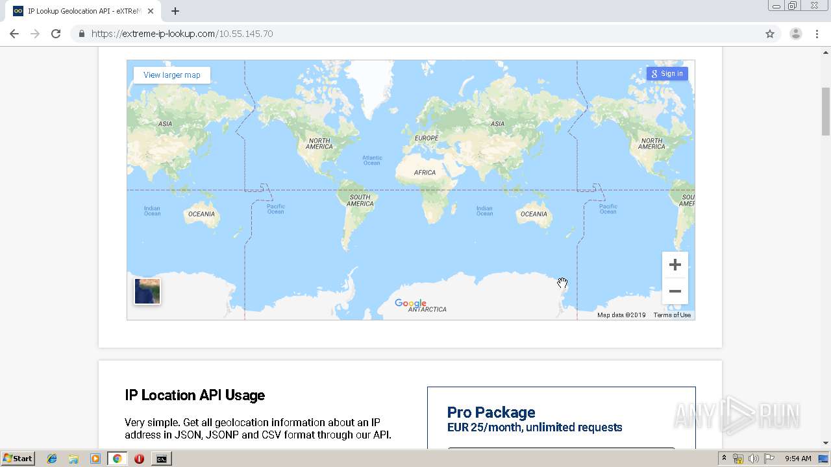
Task: Click the scrollbar down arrow
Action: [826, 443]
